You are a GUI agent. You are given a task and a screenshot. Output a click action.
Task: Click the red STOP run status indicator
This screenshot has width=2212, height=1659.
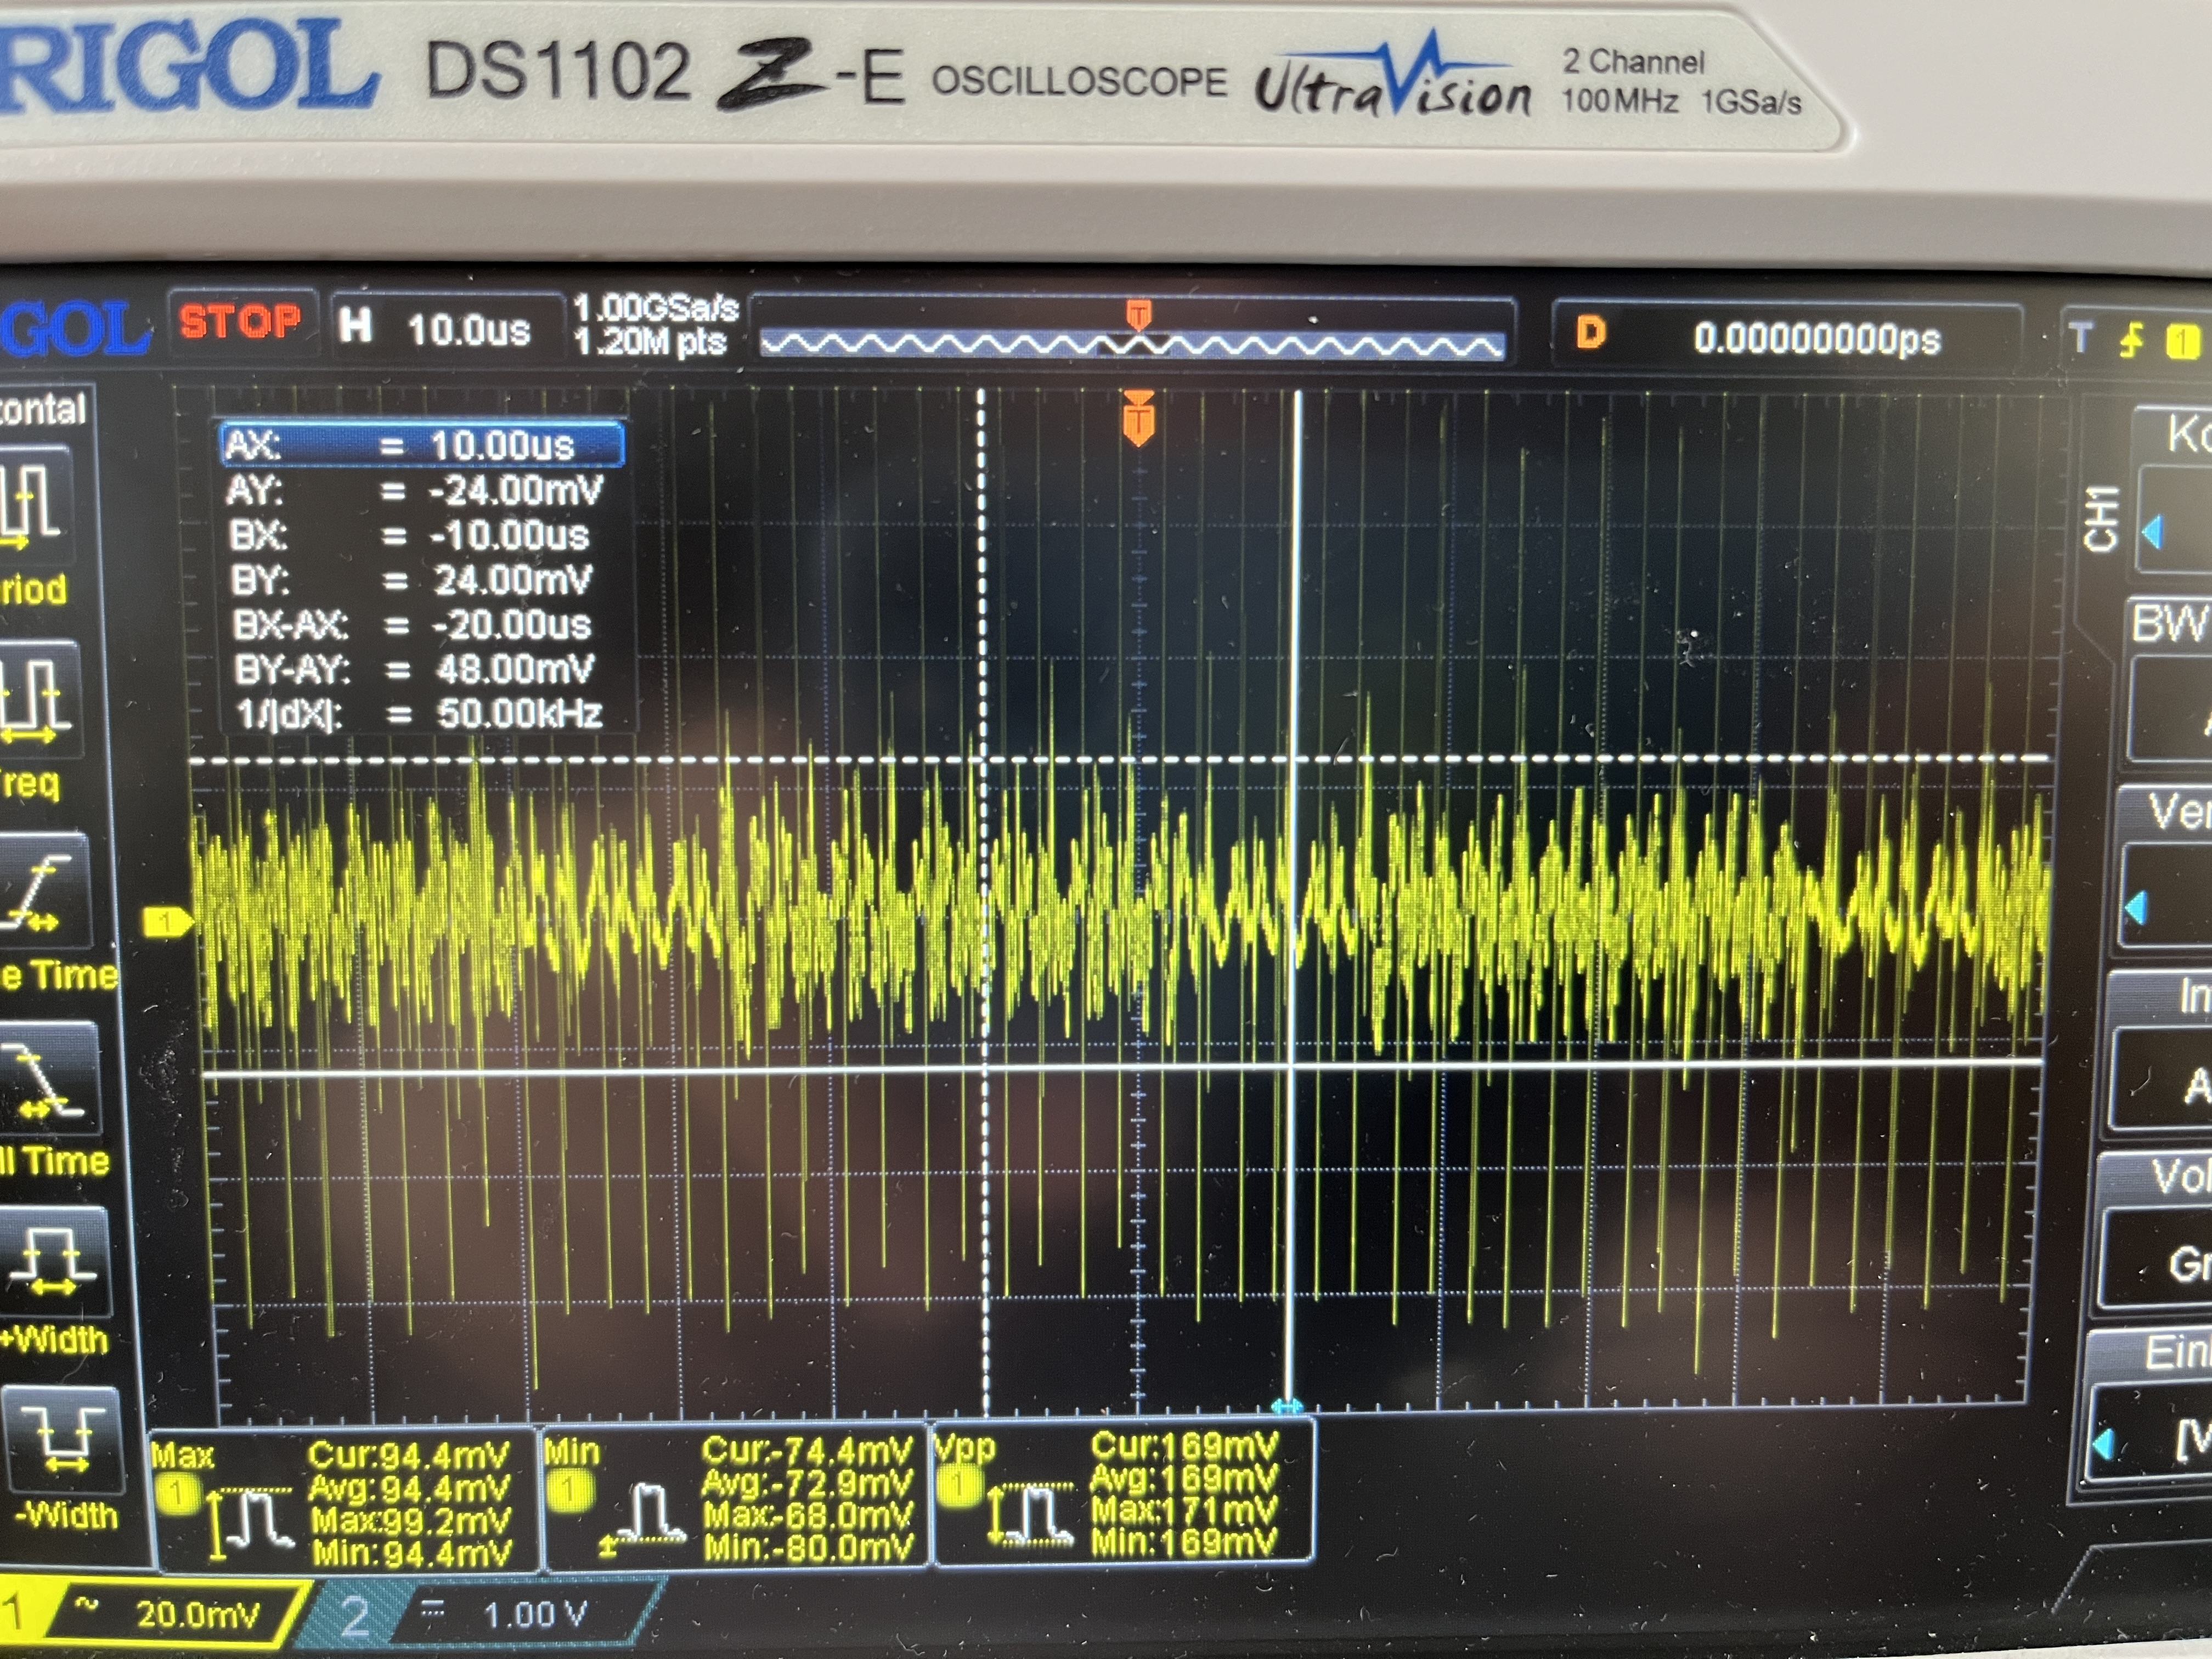[240, 322]
